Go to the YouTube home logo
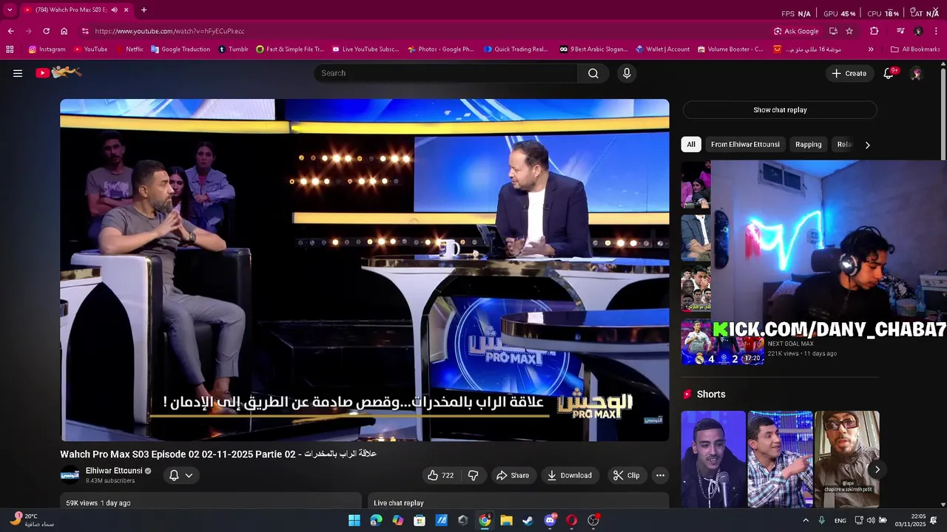Viewport: 947px width, 532px height. [x=58, y=72]
